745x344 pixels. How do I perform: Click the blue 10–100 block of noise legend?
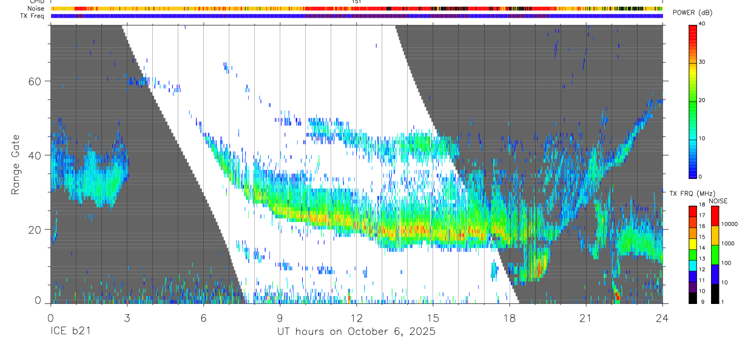[x=715, y=274]
